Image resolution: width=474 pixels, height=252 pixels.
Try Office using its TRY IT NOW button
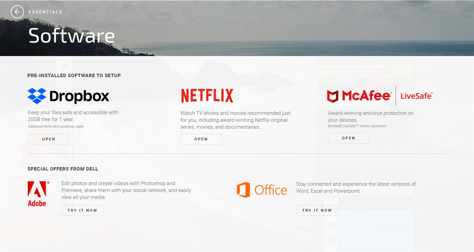click(x=317, y=210)
